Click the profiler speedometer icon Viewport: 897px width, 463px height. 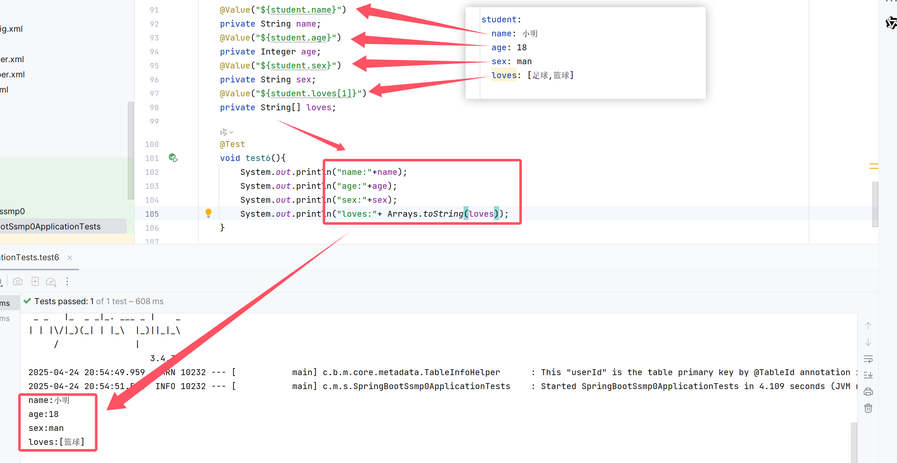click(x=51, y=281)
